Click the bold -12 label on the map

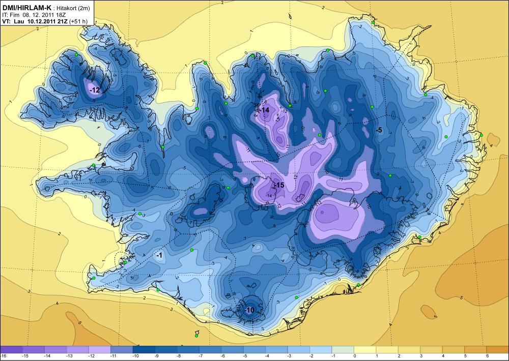pos(95,90)
